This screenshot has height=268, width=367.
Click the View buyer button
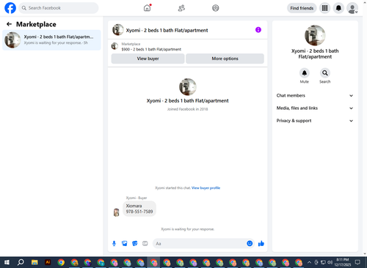[x=148, y=59]
